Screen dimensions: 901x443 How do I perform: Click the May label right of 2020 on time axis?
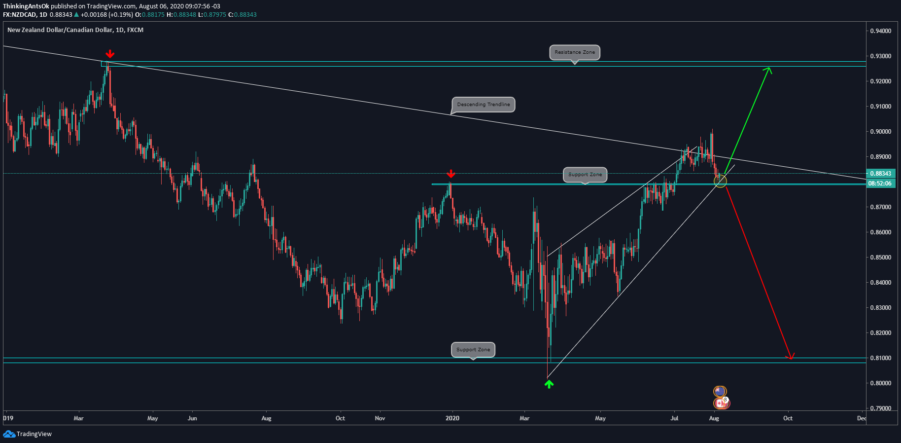(x=600, y=418)
